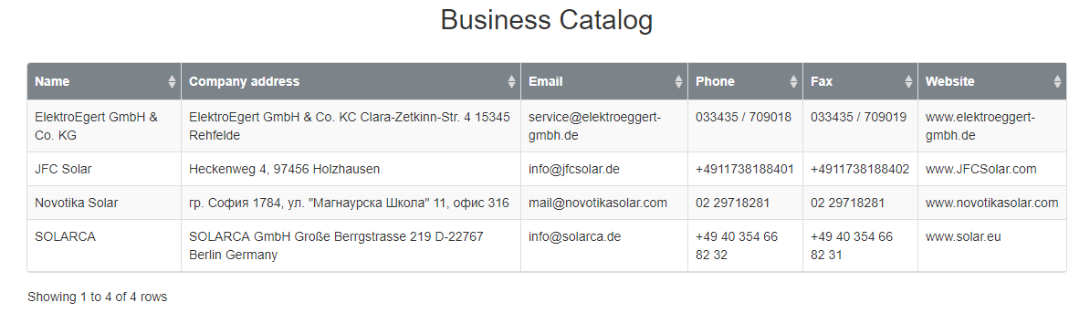Viewport: 1090px width, 334px height.
Task: Click email mail@novotikasolar.com
Action: point(598,203)
